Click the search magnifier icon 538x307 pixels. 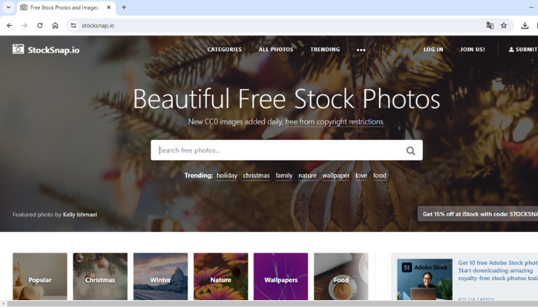click(410, 150)
